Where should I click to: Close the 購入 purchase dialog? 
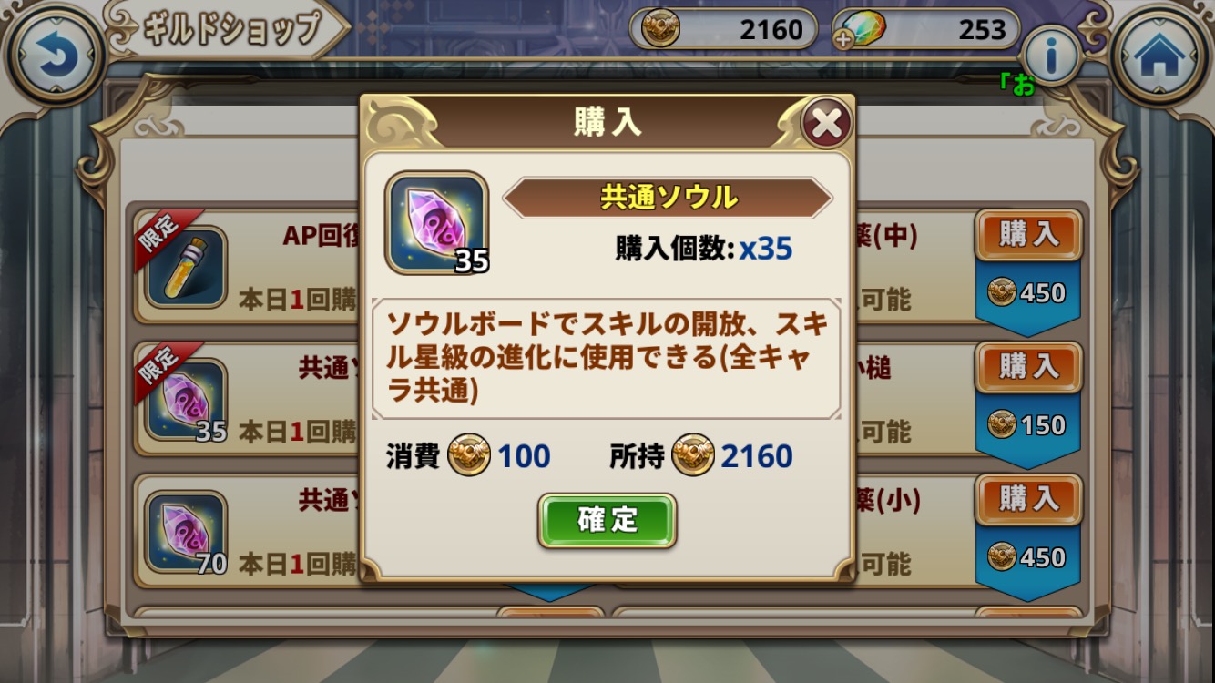[x=826, y=123]
